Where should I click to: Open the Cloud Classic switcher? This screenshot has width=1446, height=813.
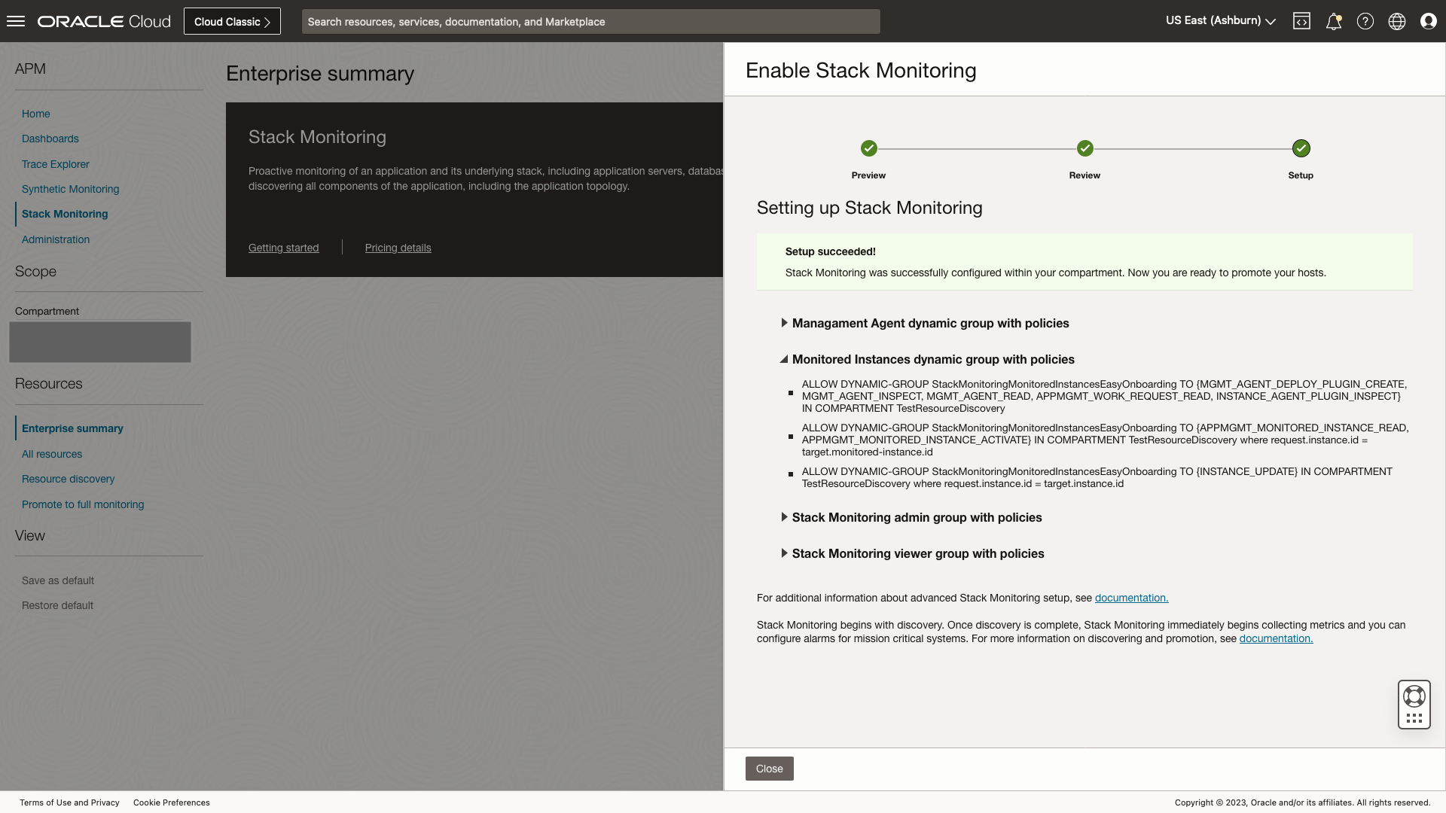pos(231,21)
